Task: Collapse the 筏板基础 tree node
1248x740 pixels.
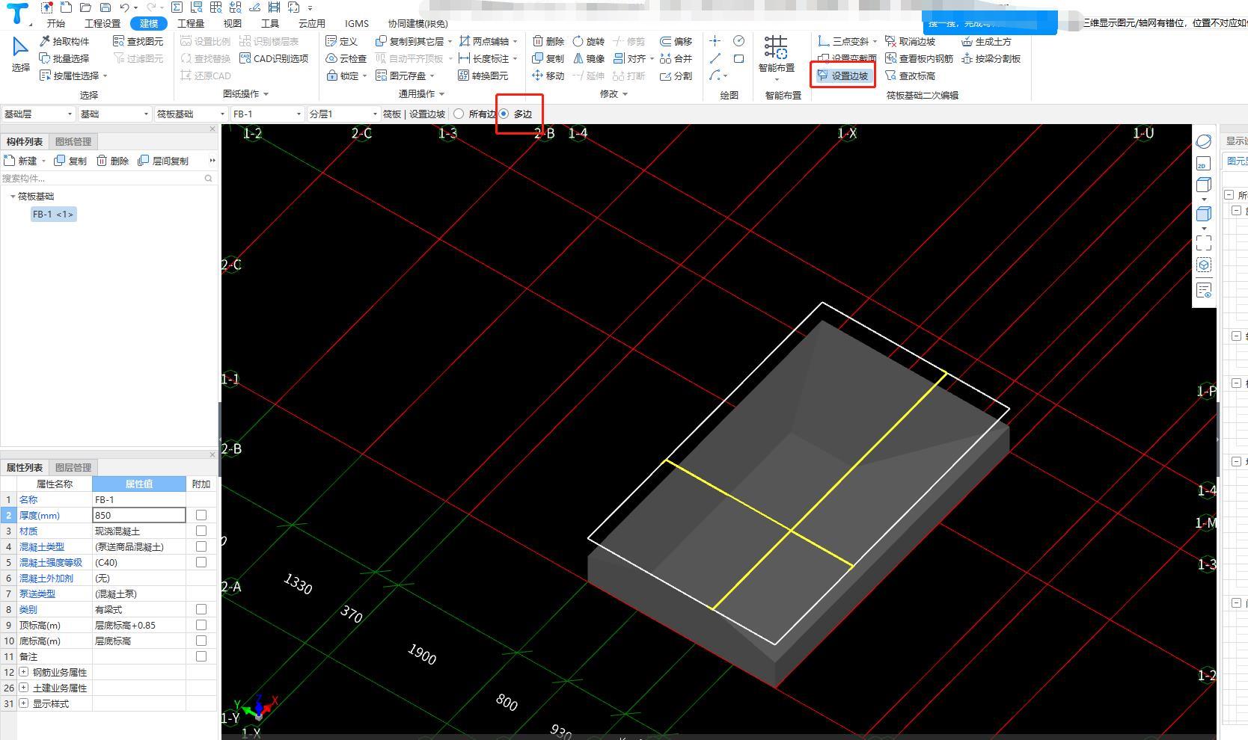Action: [13, 197]
